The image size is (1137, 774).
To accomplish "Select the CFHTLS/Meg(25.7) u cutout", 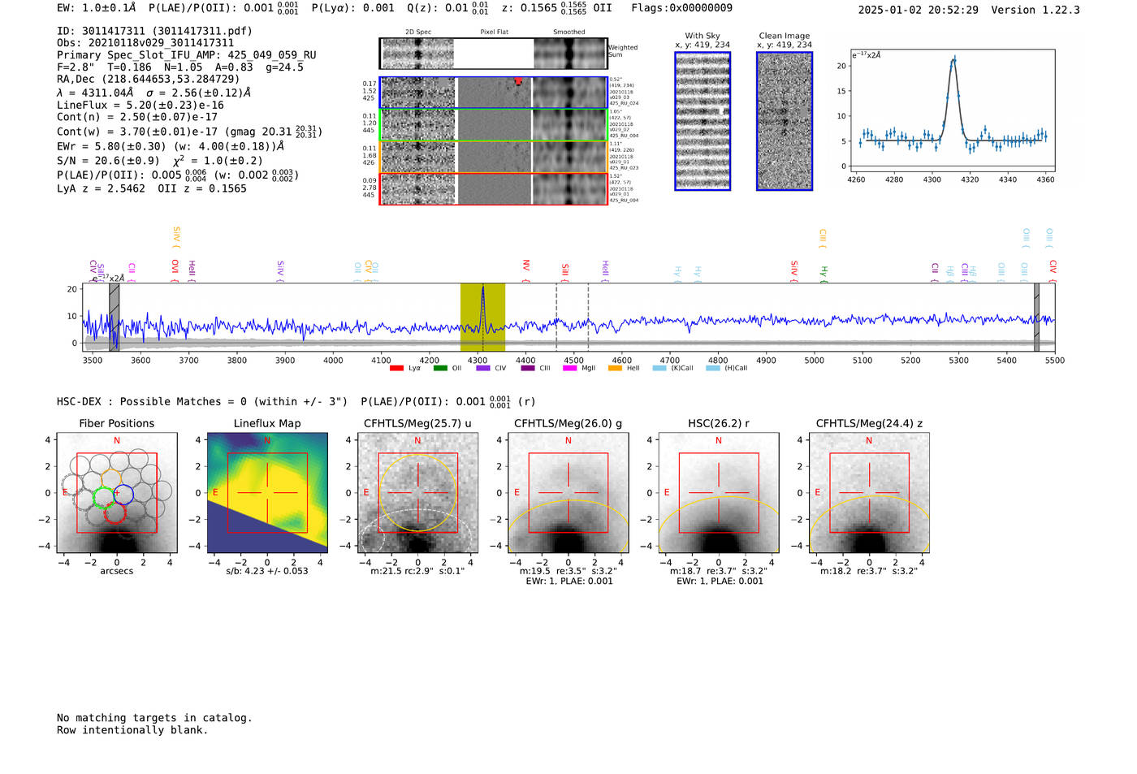I will (x=417, y=493).
